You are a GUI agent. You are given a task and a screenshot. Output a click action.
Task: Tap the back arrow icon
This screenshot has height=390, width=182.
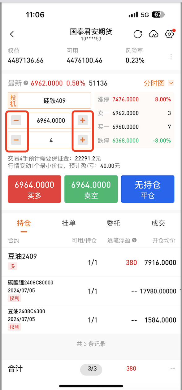[x=12, y=34]
